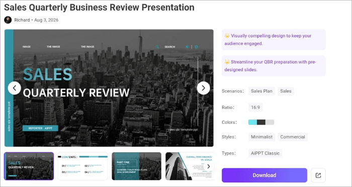Pick the cyan color swatch
This screenshot has height=187, width=352.
[x=252, y=122]
